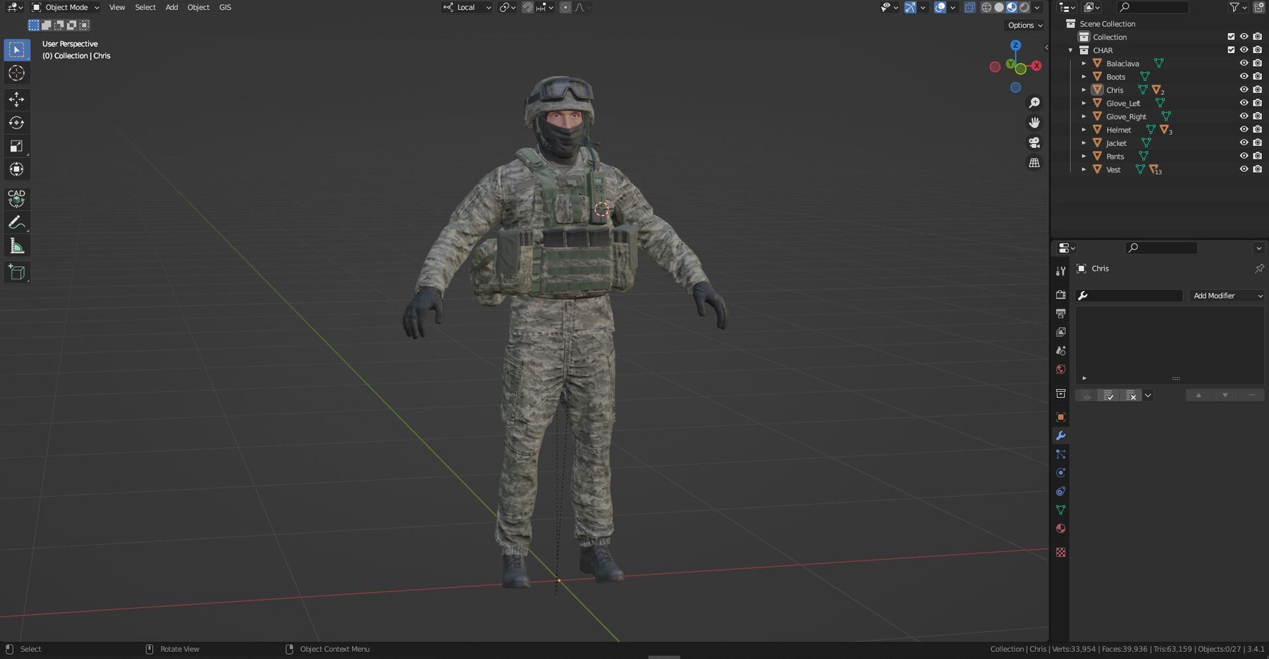Toggle camera render visibility for Boots
Screen dimensions: 1269x659
tap(1257, 76)
